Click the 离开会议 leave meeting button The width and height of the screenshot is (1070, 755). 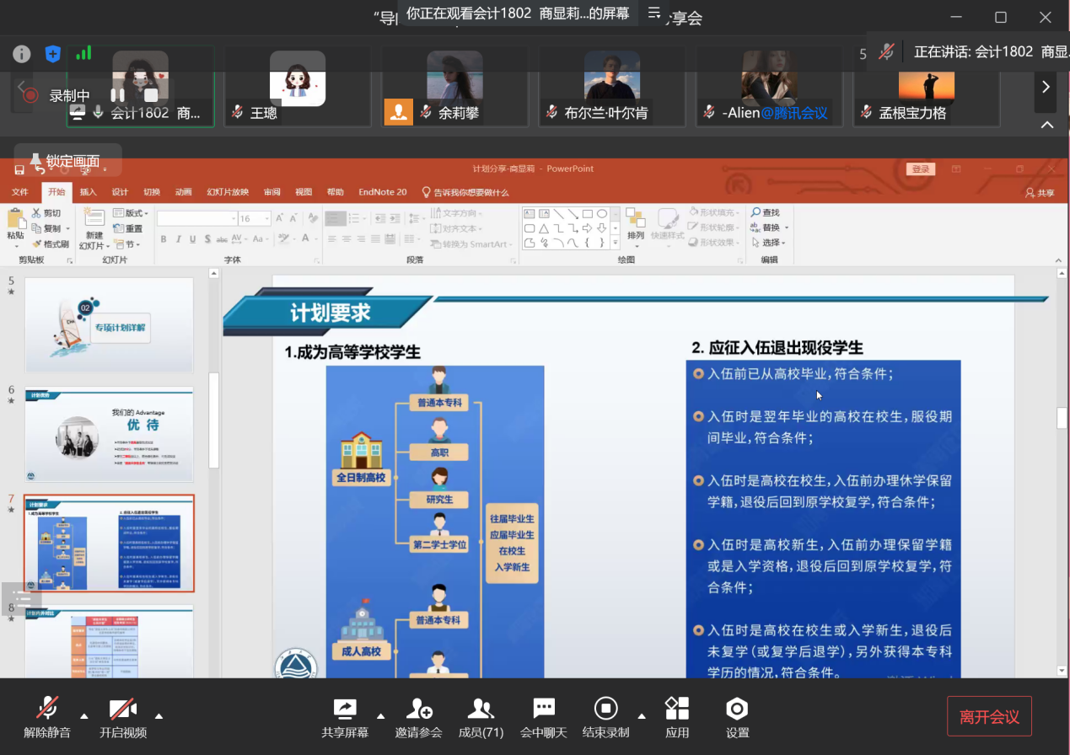point(989,717)
